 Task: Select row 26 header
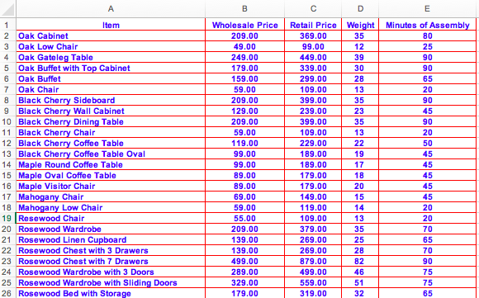point(7,293)
